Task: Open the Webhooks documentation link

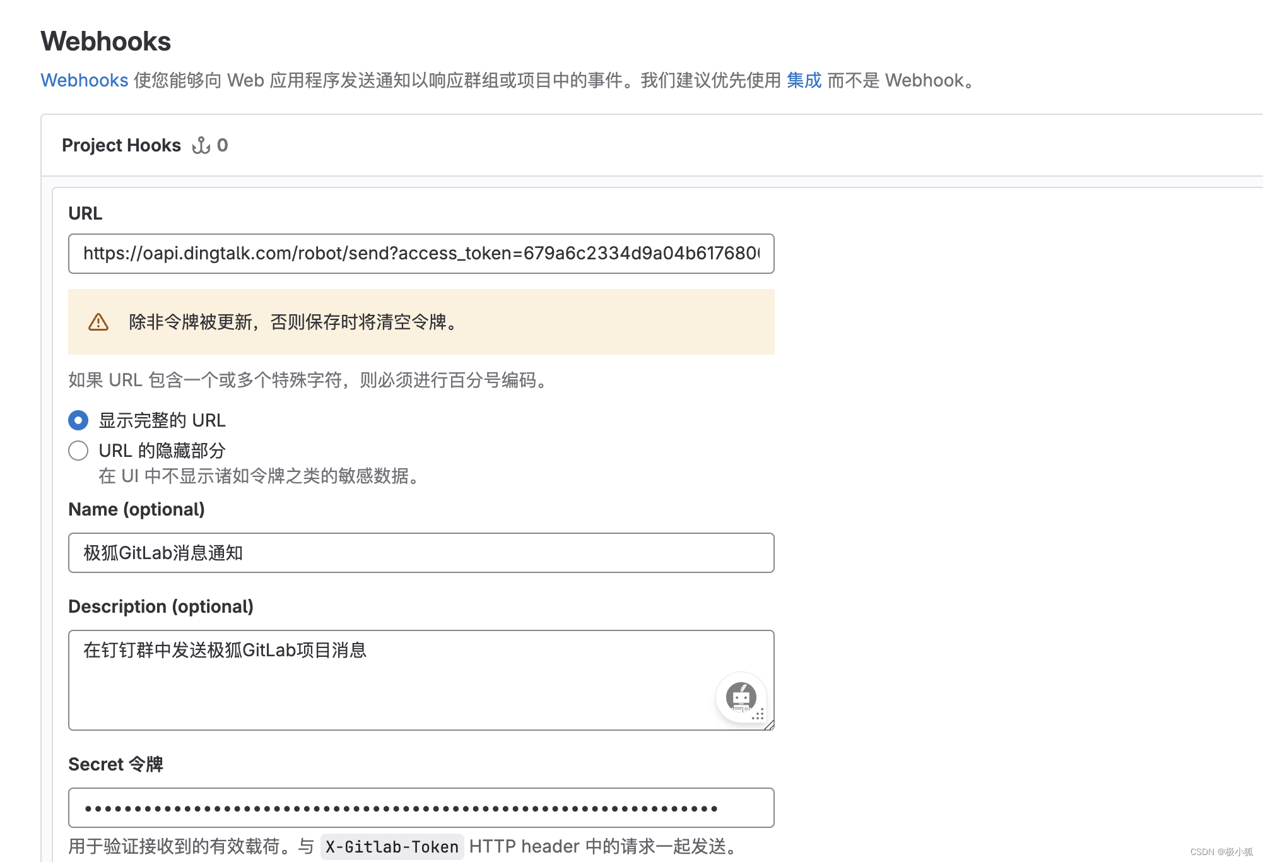Action: pos(85,80)
